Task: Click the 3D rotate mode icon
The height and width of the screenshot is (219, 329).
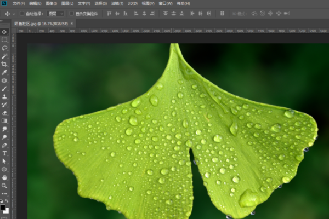Action: (254, 14)
